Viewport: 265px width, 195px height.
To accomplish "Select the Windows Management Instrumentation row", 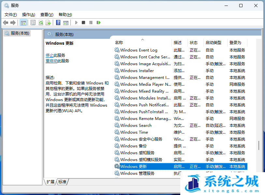I will pos(181,78).
